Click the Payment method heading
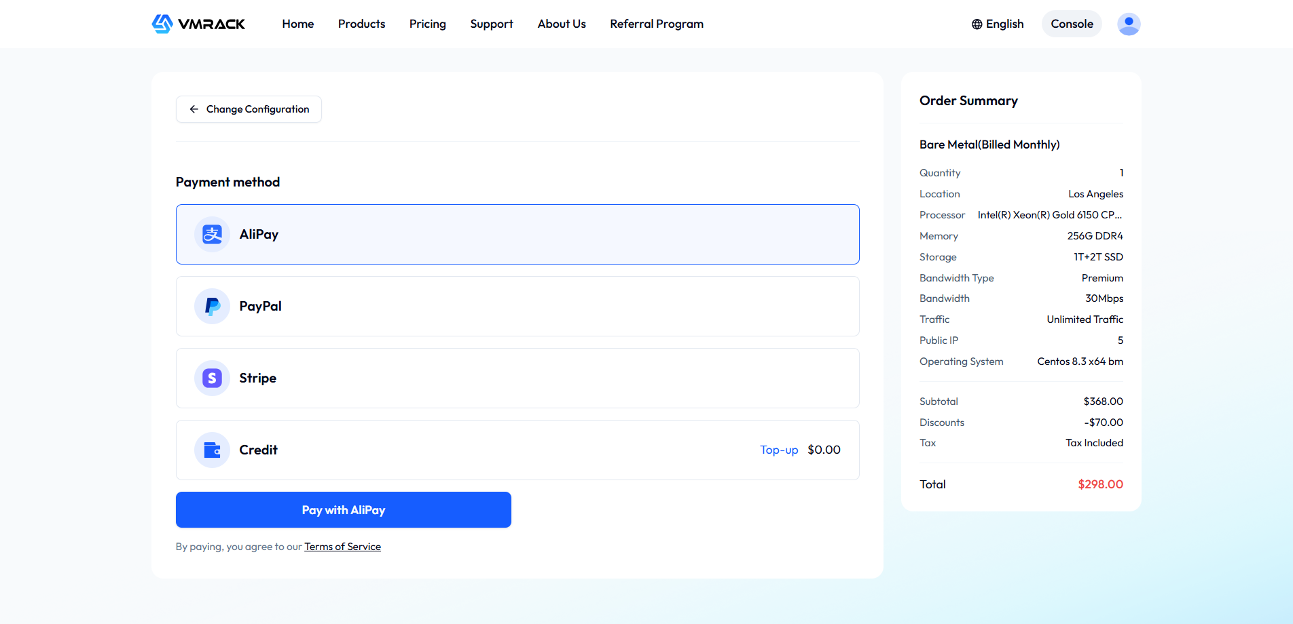 point(227,182)
